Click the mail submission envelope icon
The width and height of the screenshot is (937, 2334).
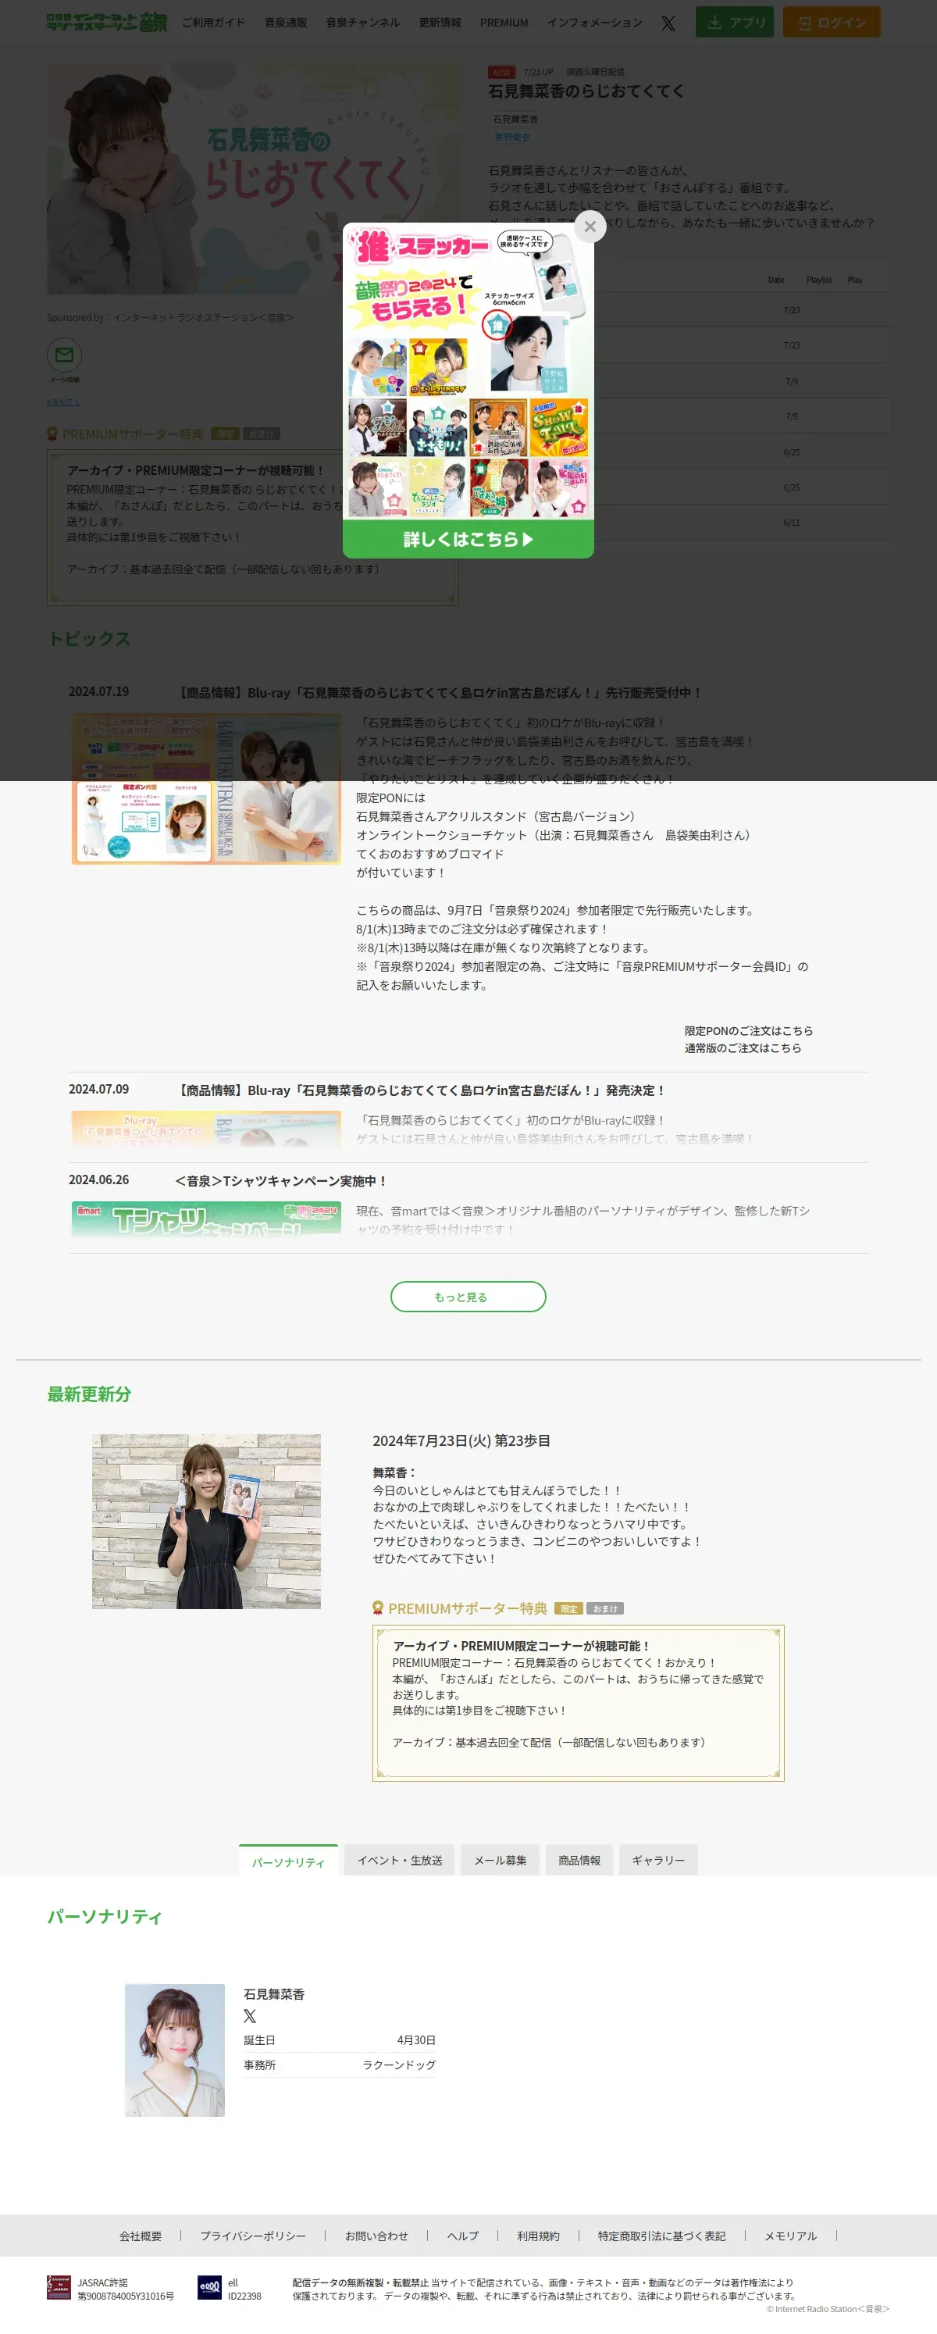[64, 355]
